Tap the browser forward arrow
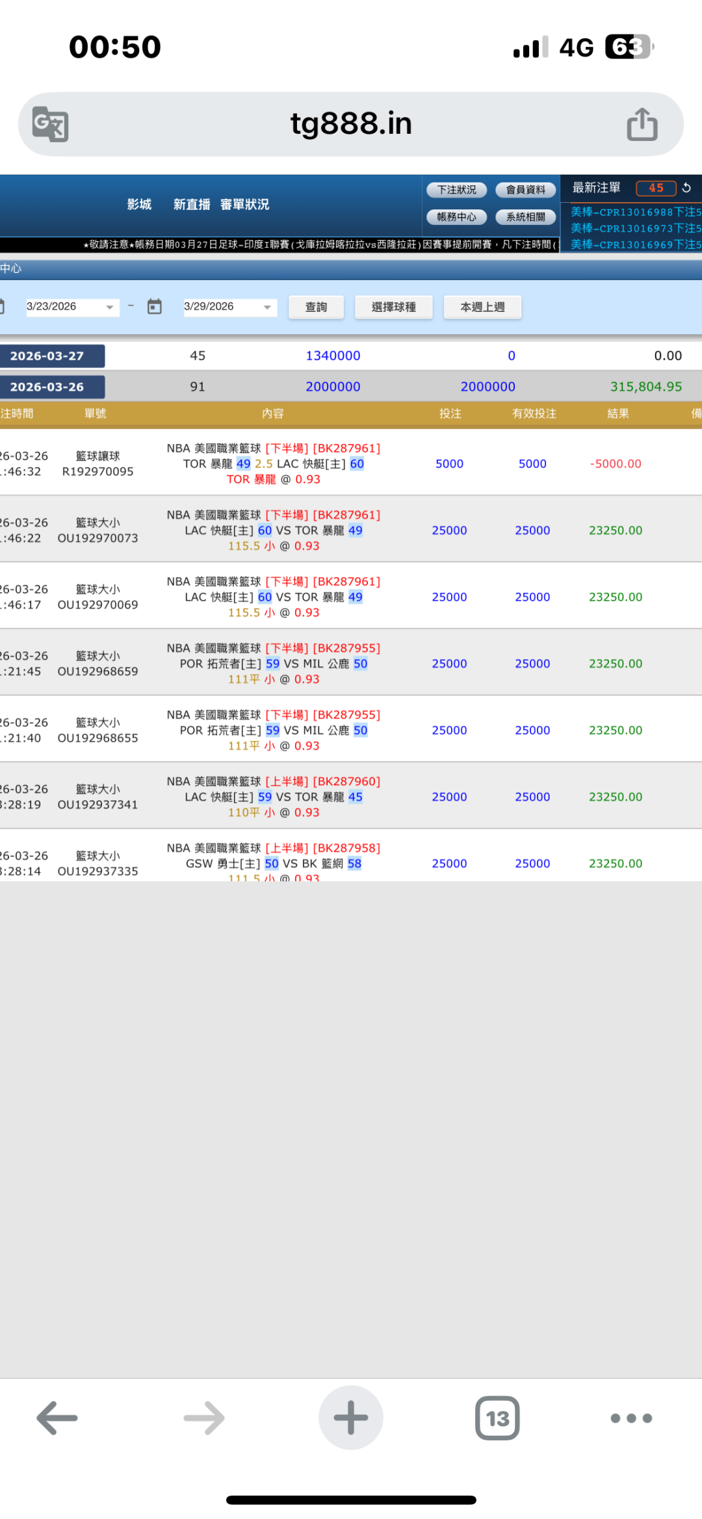 [x=204, y=1418]
